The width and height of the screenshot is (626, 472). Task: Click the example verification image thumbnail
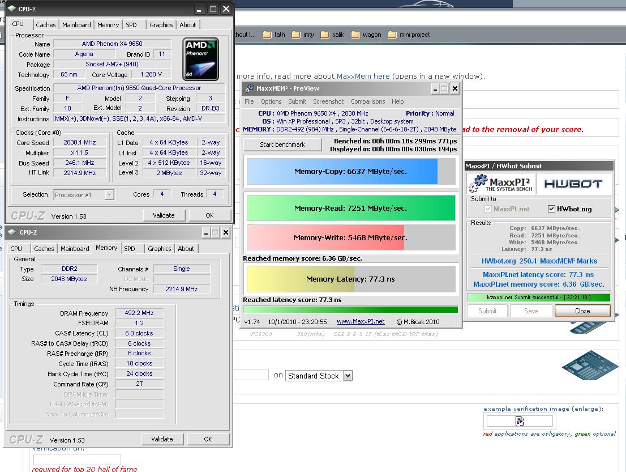pos(520,421)
